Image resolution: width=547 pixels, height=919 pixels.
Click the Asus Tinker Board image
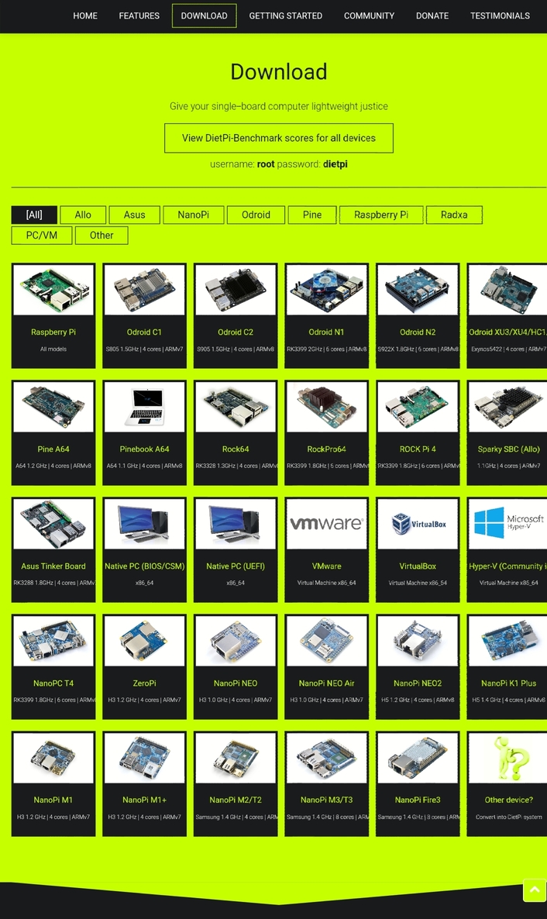click(x=53, y=524)
